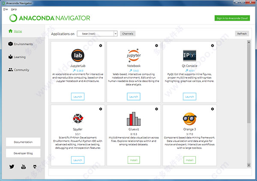Image resolution: width=257 pixels, height=181 pixels.
Task: Click the Orange 3 version 3.17.0
Action: 189,134
